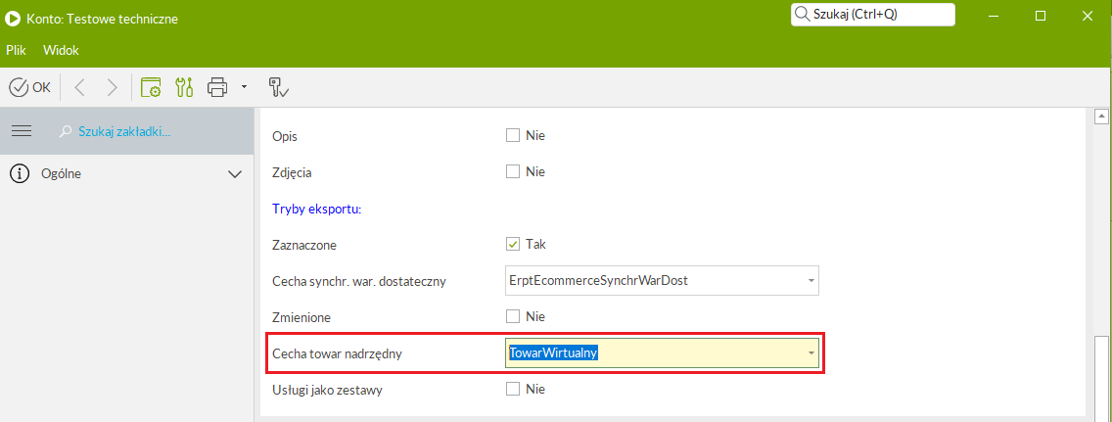
Task: Toggle the Opis checkbox
Action: [513, 135]
